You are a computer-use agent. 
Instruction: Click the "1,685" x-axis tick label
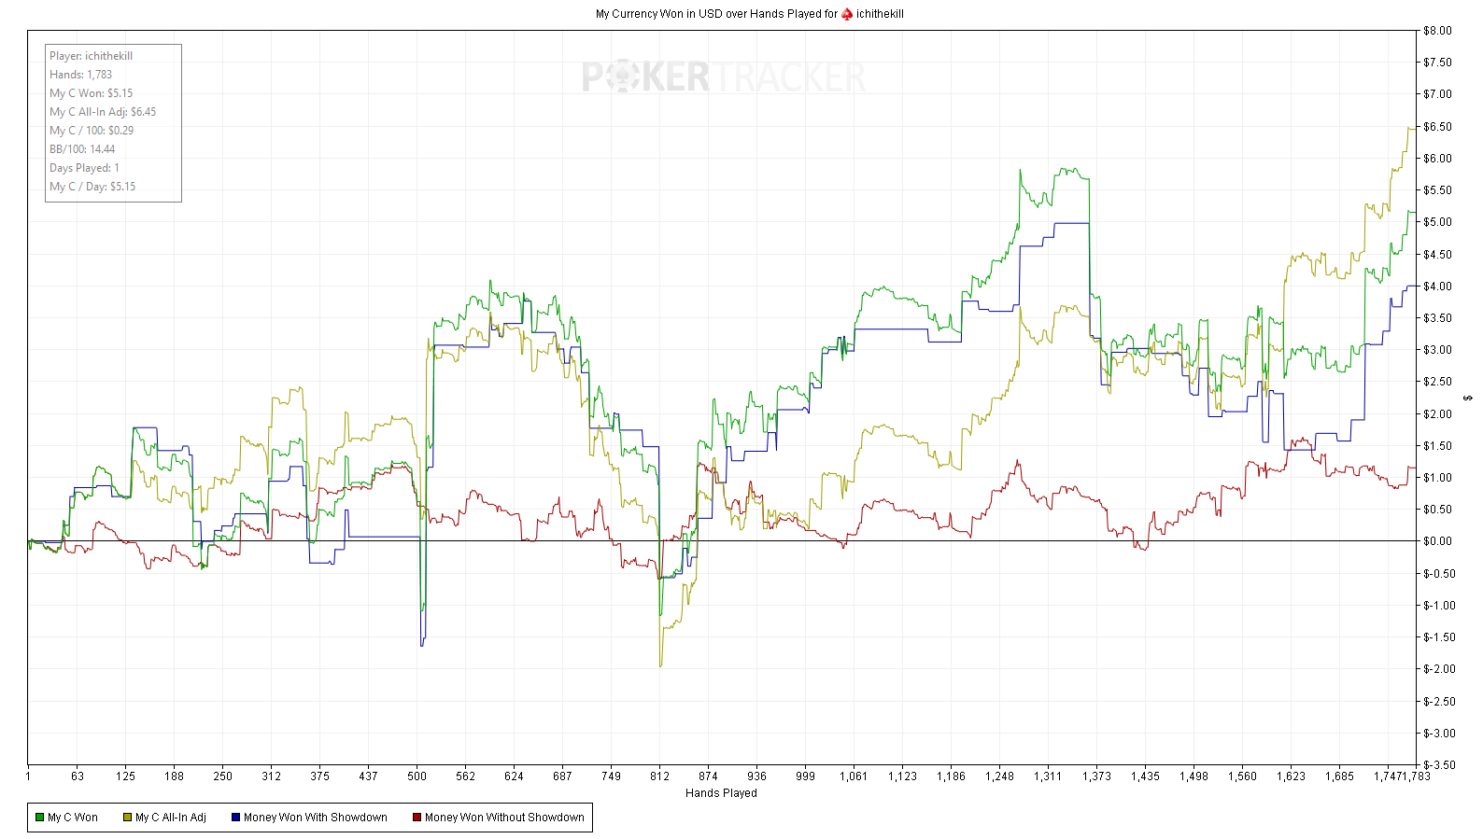(1339, 776)
